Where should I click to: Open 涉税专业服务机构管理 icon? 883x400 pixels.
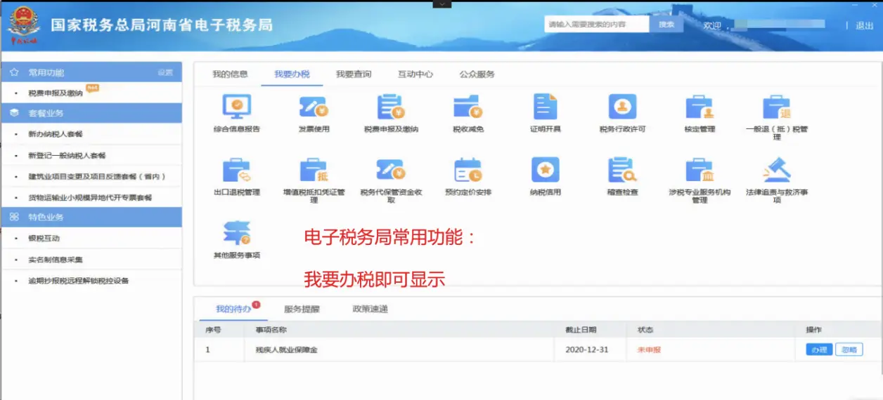coord(700,171)
